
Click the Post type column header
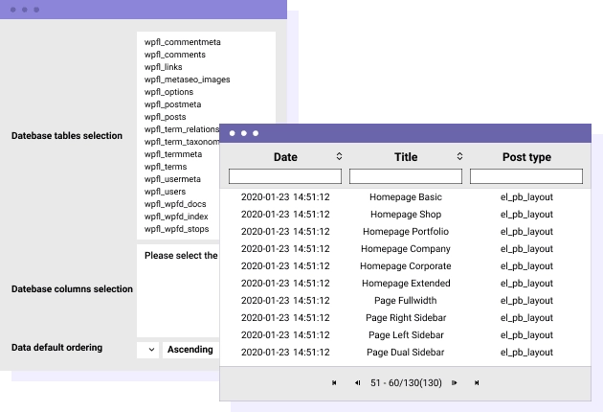click(526, 157)
